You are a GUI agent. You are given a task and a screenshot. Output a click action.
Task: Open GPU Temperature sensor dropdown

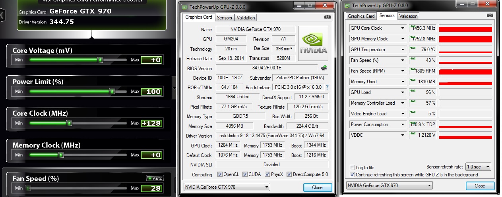pyautogui.click(x=403, y=50)
